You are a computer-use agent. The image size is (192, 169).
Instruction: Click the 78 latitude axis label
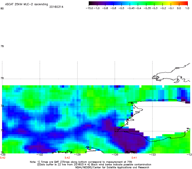coord(2,46)
